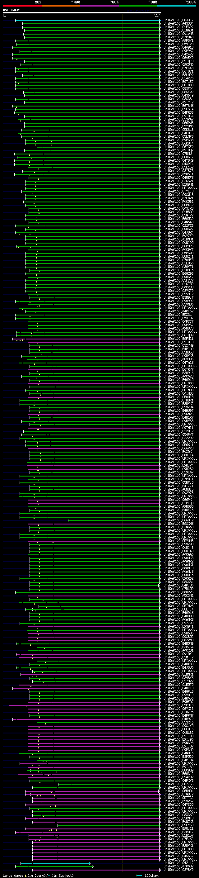
Task: Click the 'Large gaps' legend text
Action: [x=13, y=875]
